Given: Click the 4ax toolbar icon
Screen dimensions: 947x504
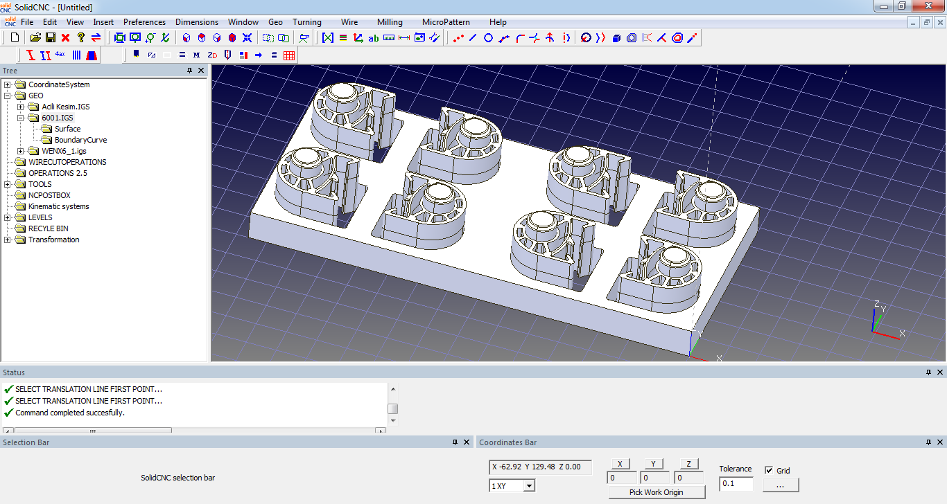Looking at the screenshot, I should pyautogui.click(x=60, y=55).
